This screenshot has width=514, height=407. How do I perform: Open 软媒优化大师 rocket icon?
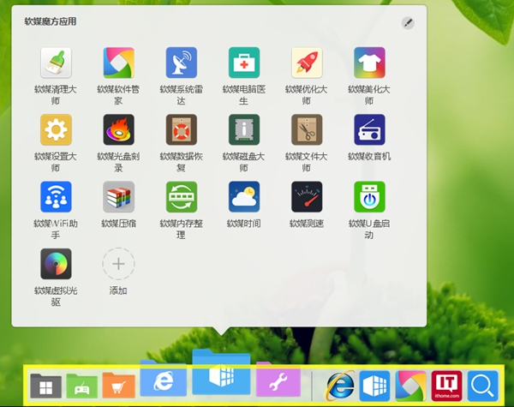tap(307, 63)
